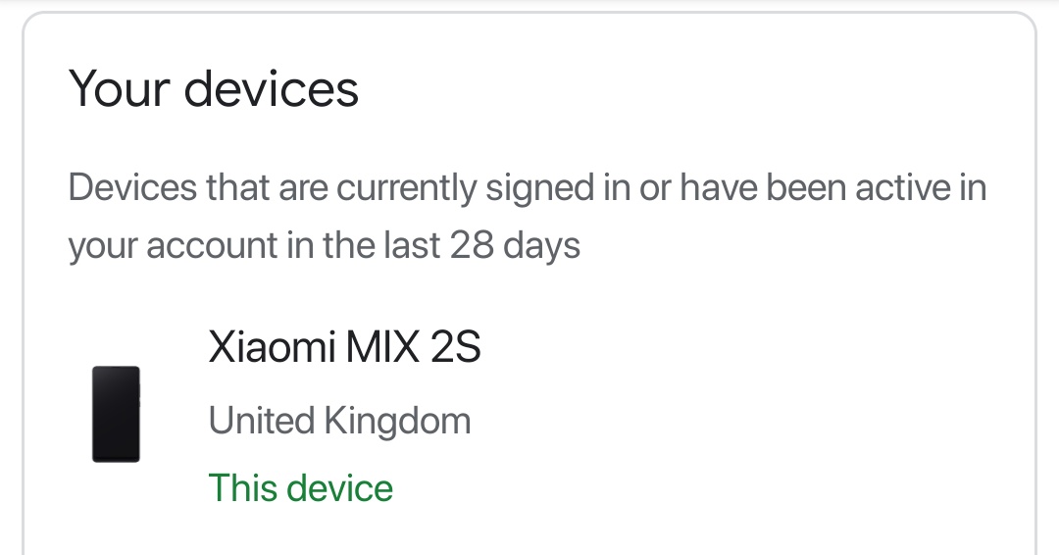This screenshot has width=1059, height=555.
Task: Tap the dark phone icon in device row
Action: click(x=116, y=414)
